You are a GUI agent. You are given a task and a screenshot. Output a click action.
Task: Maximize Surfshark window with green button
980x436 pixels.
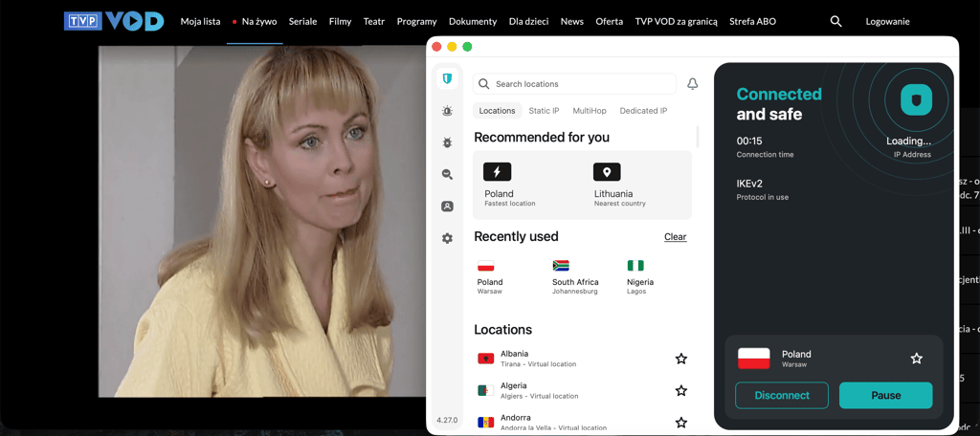(x=467, y=47)
